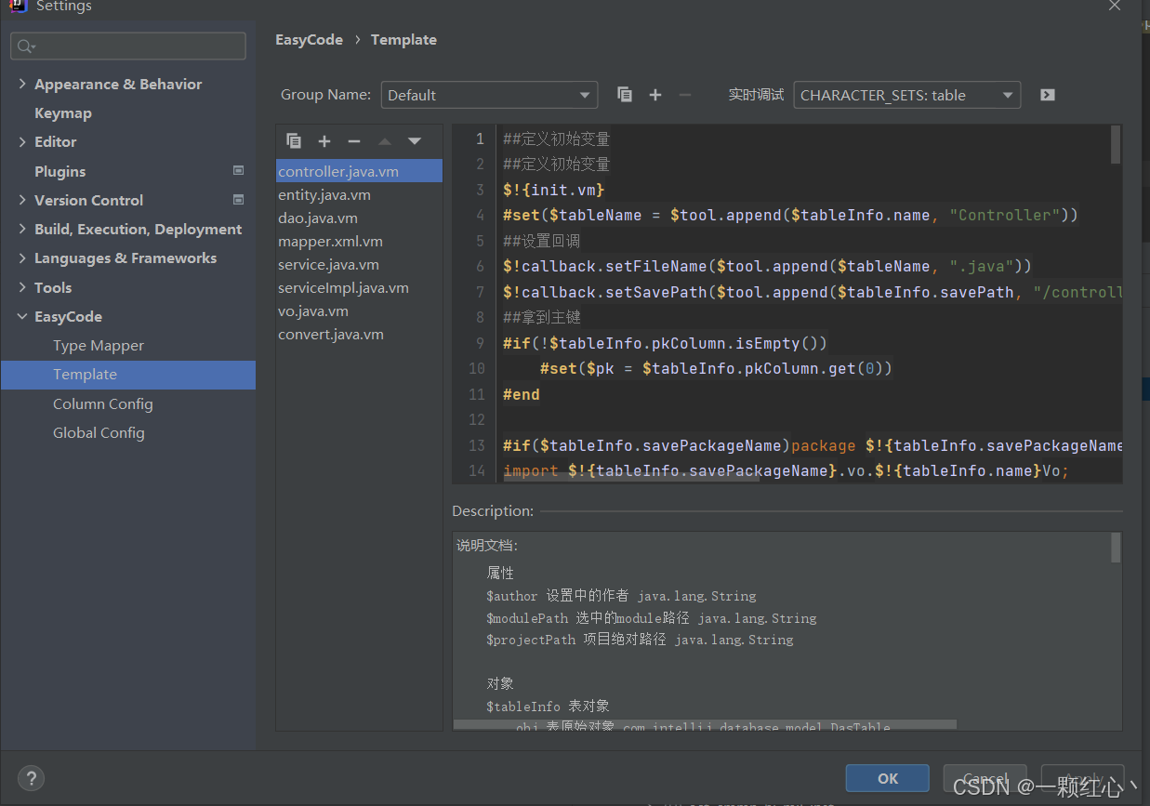This screenshot has width=1150, height=806.
Task: Click the Version Control row settings badge icon
Action: click(x=238, y=200)
